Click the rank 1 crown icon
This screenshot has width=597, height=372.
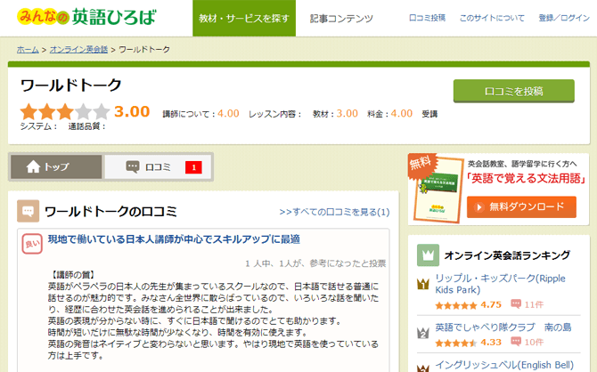423,284
